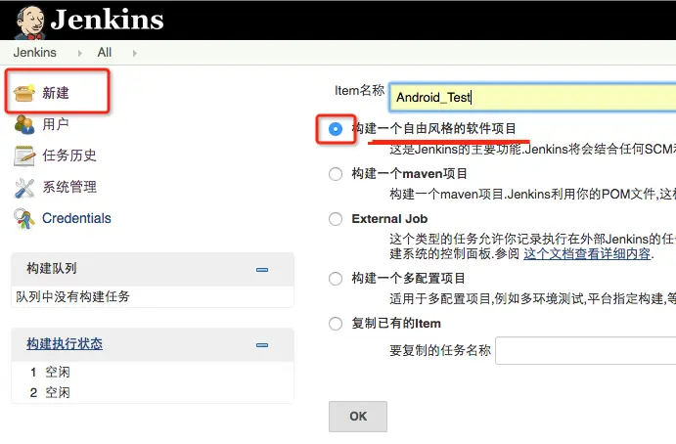
Task: Open Credentials sidebar link
Action: 76,218
